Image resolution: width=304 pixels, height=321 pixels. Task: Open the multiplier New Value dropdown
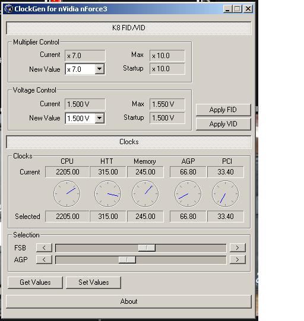100,69
